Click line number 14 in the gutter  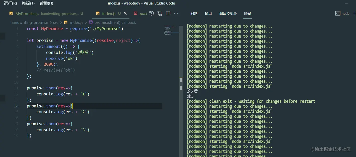click(x=16, y=106)
